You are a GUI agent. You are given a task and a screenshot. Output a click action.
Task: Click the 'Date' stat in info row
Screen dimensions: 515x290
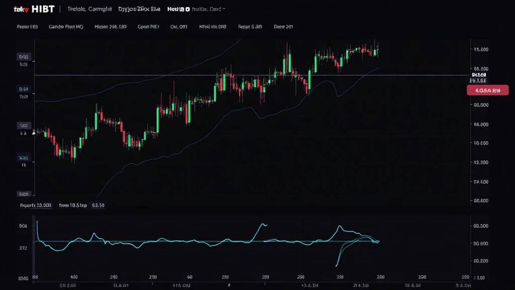point(283,27)
